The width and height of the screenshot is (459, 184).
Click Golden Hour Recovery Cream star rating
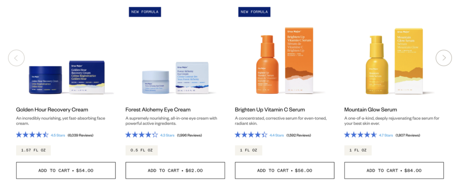(32, 135)
